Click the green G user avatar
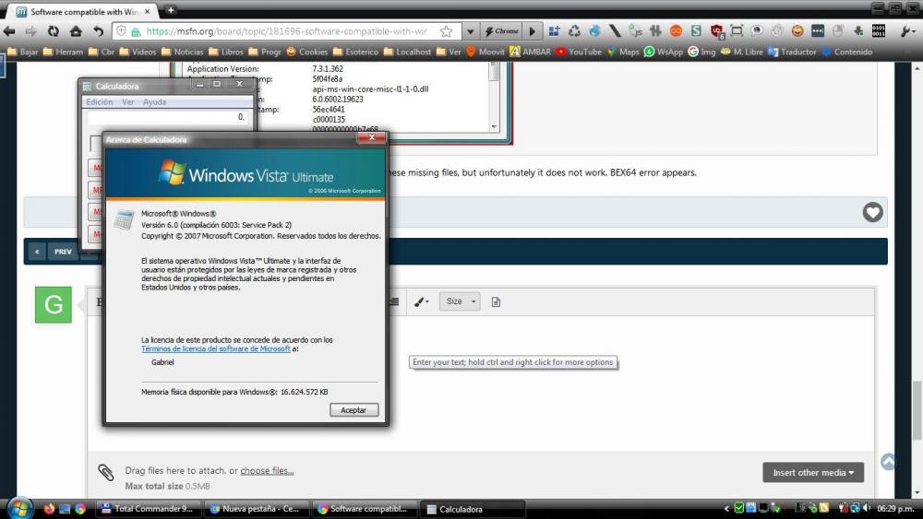 click(x=54, y=304)
